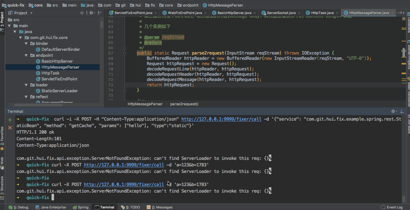
Task: Click the endpoint breadcrumb in navigation bar
Action: coord(189,5)
